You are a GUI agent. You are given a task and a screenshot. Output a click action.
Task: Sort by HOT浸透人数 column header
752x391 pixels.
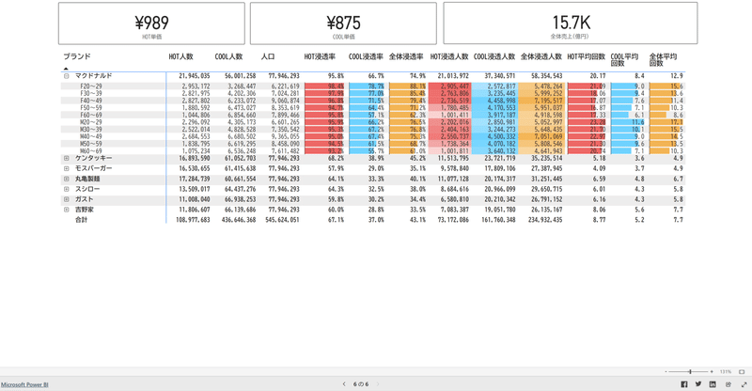(x=449, y=56)
